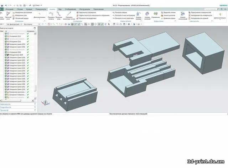Viewport: 228px width, 168px height.
Task: Click the Показать полюса icon
Action: pyautogui.click(x=51, y=16)
